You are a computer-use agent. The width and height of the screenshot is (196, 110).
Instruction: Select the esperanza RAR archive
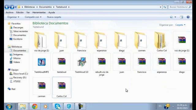[x=162, y=63]
